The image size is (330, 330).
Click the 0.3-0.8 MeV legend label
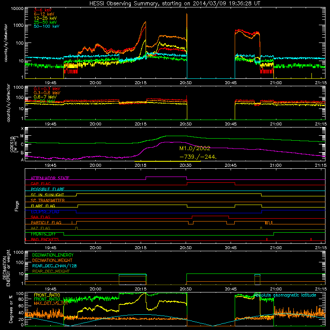tap(47, 93)
